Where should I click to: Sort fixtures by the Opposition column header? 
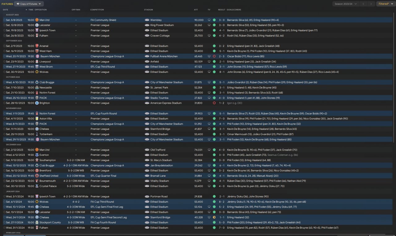coord(41,10)
